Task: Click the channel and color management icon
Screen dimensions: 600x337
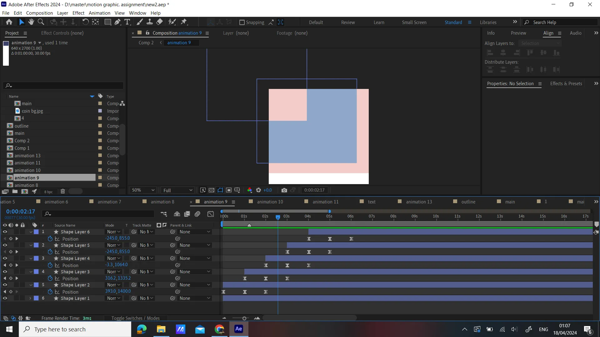Action: pyautogui.click(x=250, y=190)
